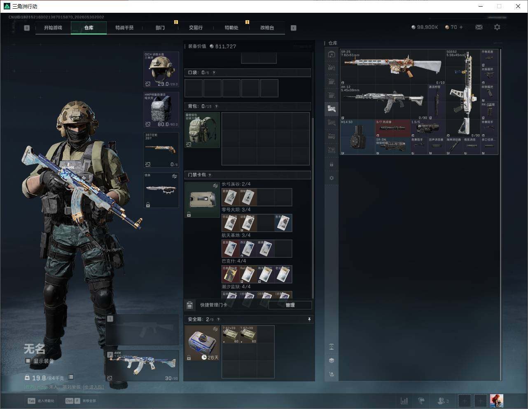Open the 改枪台 tab
The image size is (528, 409).
click(x=267, y=28)
